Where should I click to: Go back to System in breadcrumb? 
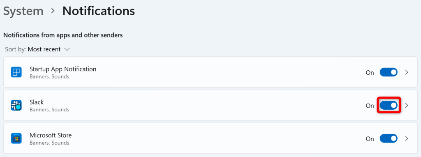23,11
